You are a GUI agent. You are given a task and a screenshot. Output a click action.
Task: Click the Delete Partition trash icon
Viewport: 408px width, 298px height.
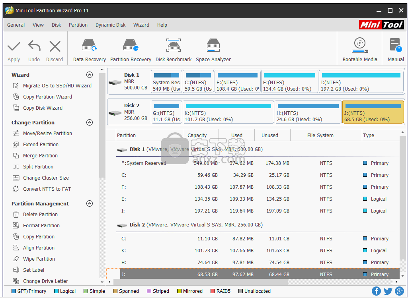click(x=16, y=214)
